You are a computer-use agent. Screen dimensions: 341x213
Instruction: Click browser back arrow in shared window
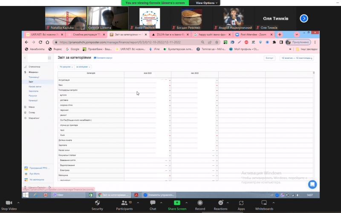click(x=26, y=42)
